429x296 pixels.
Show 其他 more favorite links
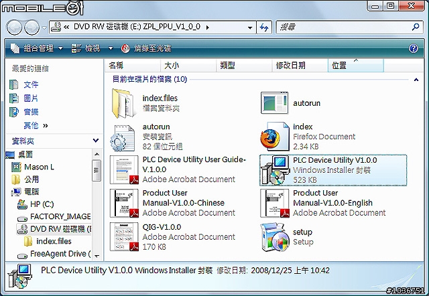(x=36, y=125)
